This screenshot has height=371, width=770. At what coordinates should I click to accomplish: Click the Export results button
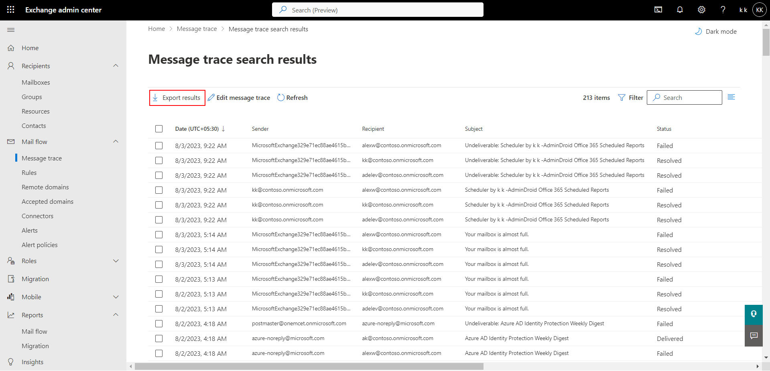click(x=177, y=97)
